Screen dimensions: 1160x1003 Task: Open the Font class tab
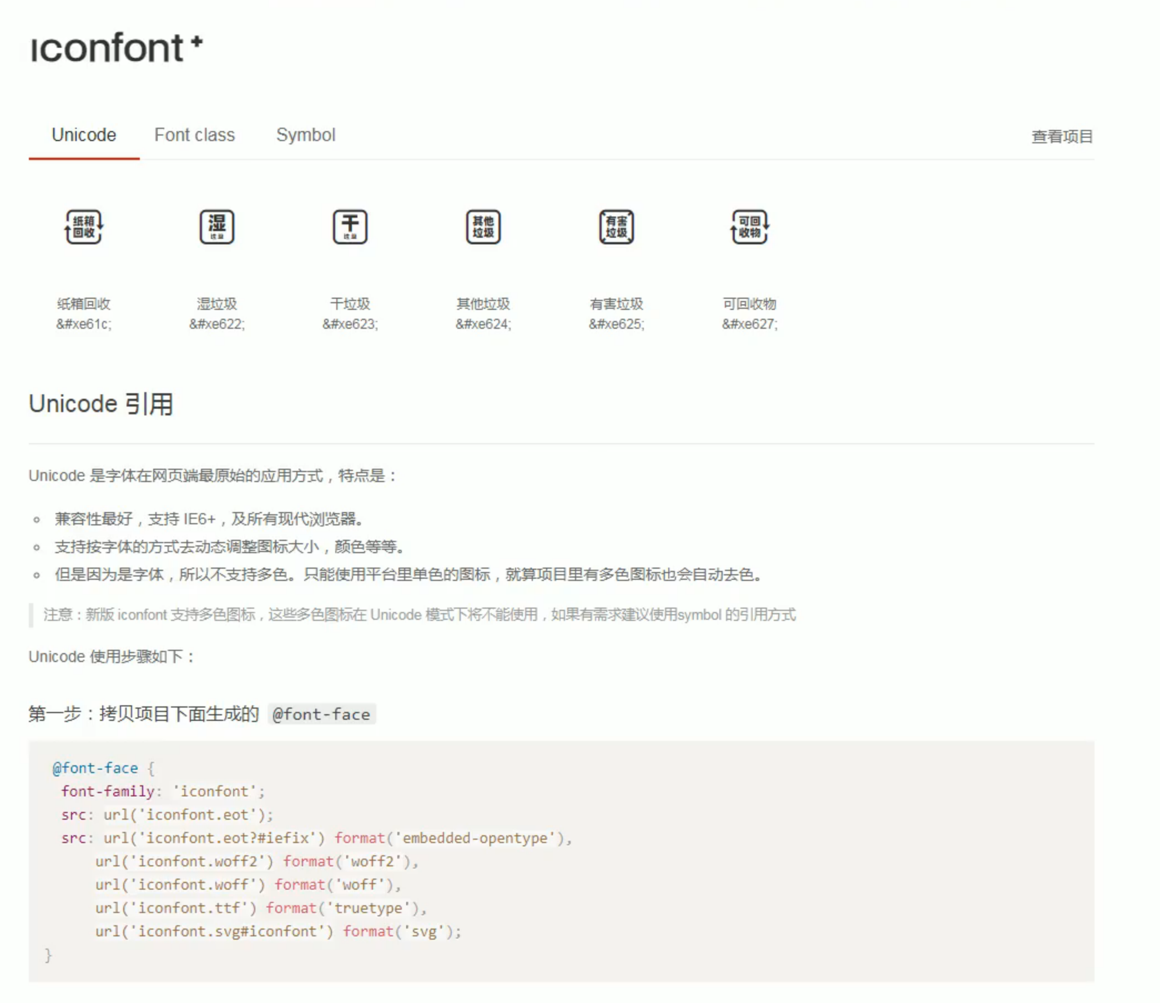194,135
